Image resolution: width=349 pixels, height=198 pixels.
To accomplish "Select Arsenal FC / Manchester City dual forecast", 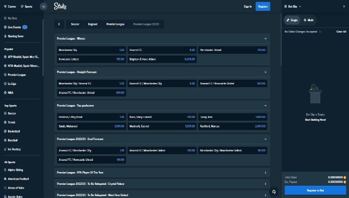I will (91, 150).
